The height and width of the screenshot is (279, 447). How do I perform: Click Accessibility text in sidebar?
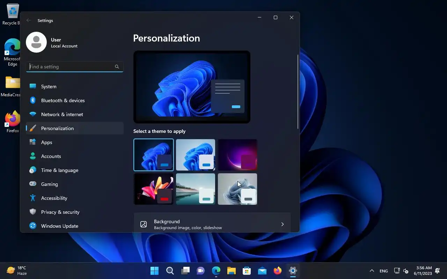tap(54, 198)
